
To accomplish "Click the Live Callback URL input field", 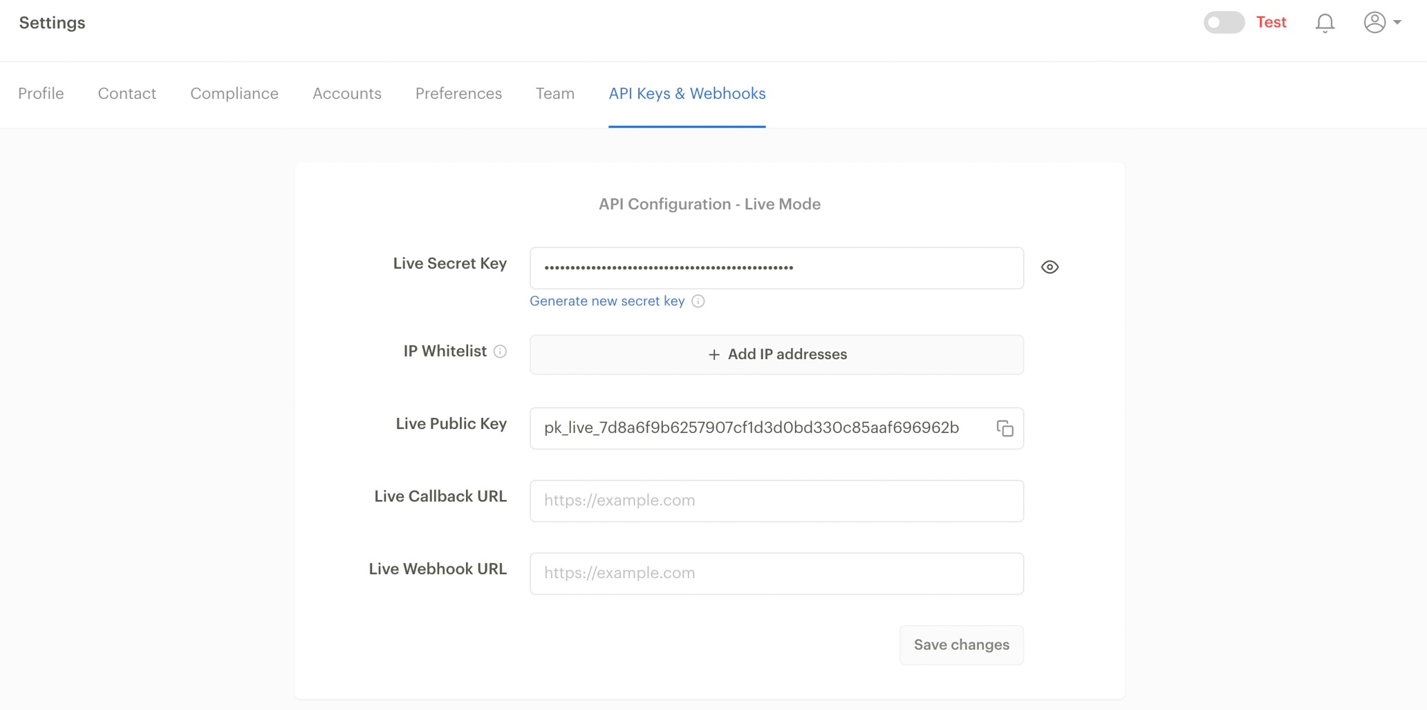I will (776, 500).
